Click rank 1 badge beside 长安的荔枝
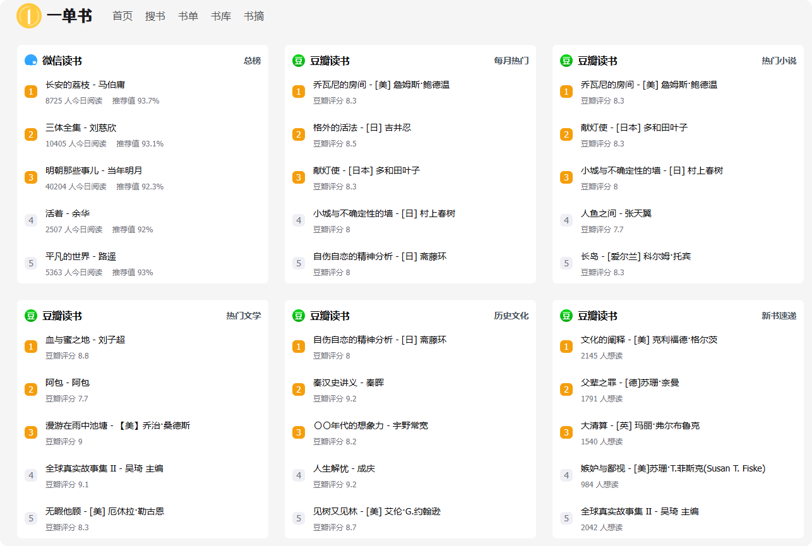 [31, 92]
